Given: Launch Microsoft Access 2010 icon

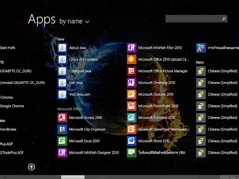Looking at the screenshot, I should pyautogui.click(x=62, y=118).
